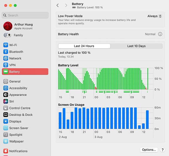
Task: Click the Accessibility icon in sidebar
Action: (6, 88)
